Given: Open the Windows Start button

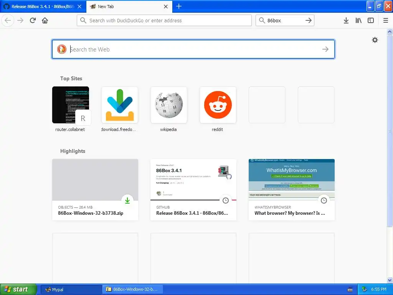Looking at the screenshot, I should click(x=18, y=290).
